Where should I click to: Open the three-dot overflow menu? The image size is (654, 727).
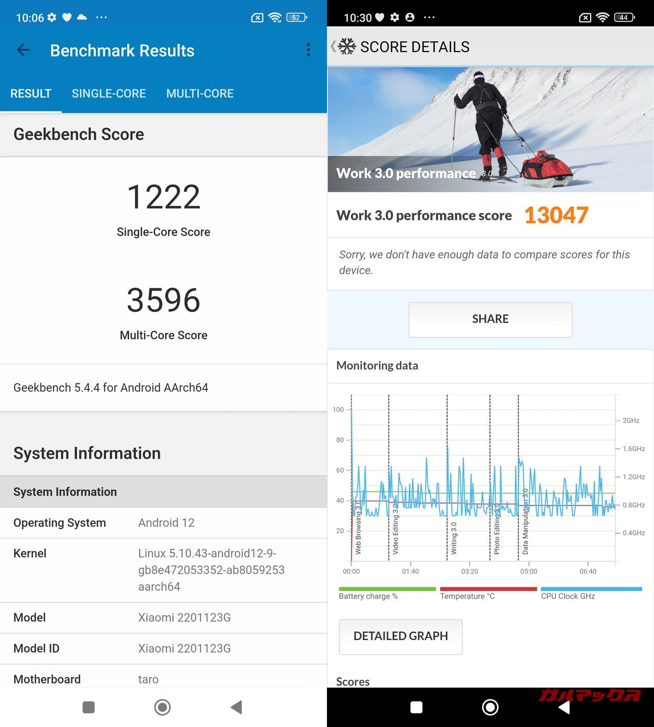coord(308,50)
